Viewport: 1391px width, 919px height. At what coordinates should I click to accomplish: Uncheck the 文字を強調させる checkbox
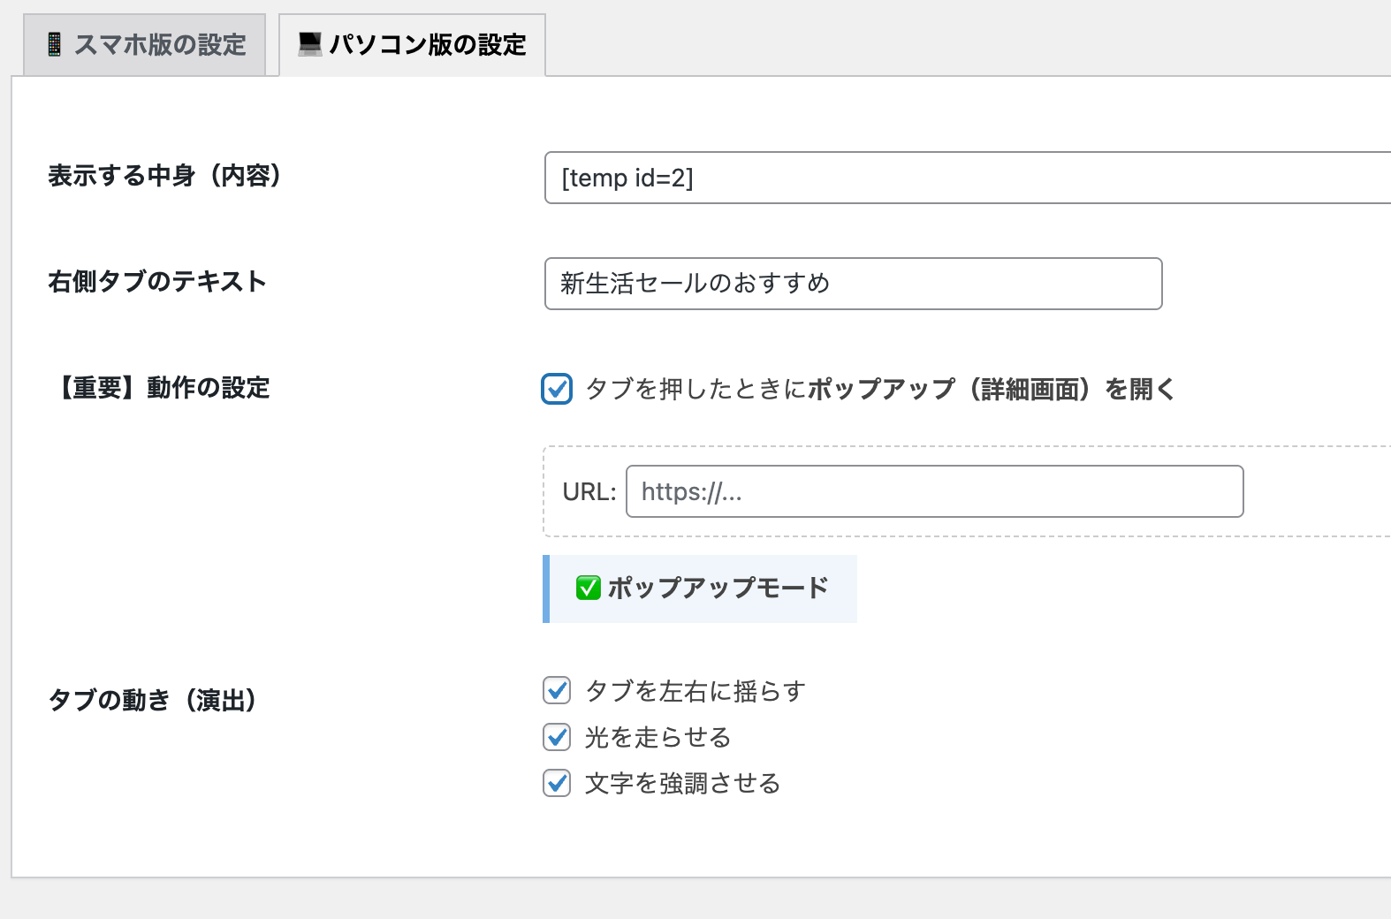tap(557, 783)
